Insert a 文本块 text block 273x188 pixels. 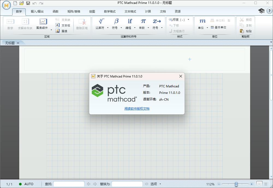[x=63, y=20]
